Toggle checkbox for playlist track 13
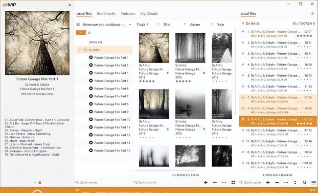Image resolution: width=318 pixels, height=193 pixels. point(243,163)
